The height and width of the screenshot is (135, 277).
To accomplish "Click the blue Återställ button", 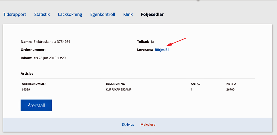I will [36, 105].
